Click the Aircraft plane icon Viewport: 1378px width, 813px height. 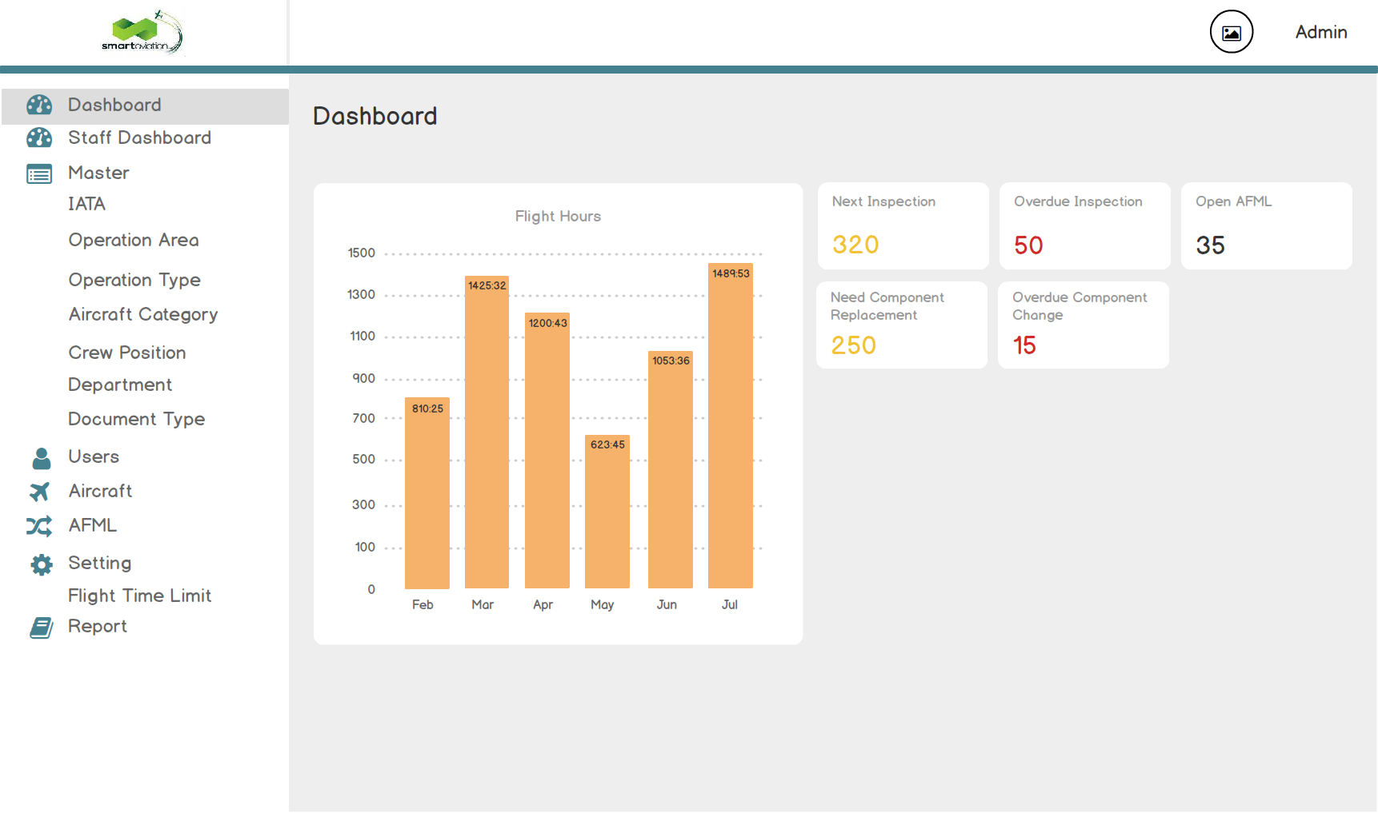[x=39, y=492]
